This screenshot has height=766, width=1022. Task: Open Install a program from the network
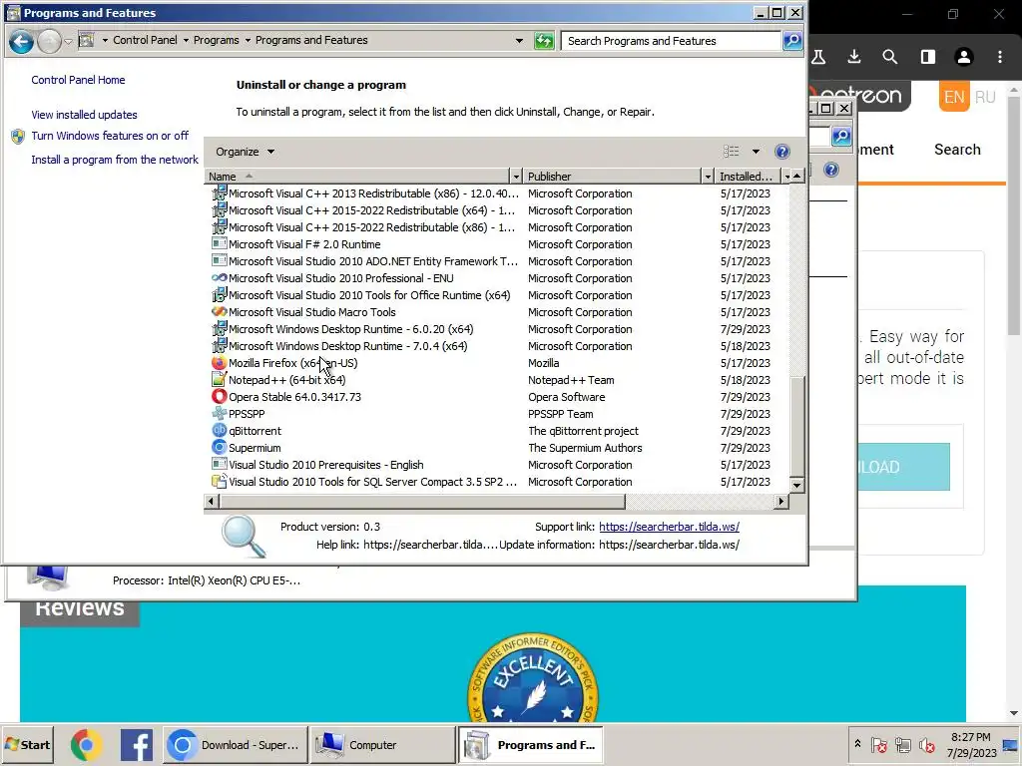(115, 160)
